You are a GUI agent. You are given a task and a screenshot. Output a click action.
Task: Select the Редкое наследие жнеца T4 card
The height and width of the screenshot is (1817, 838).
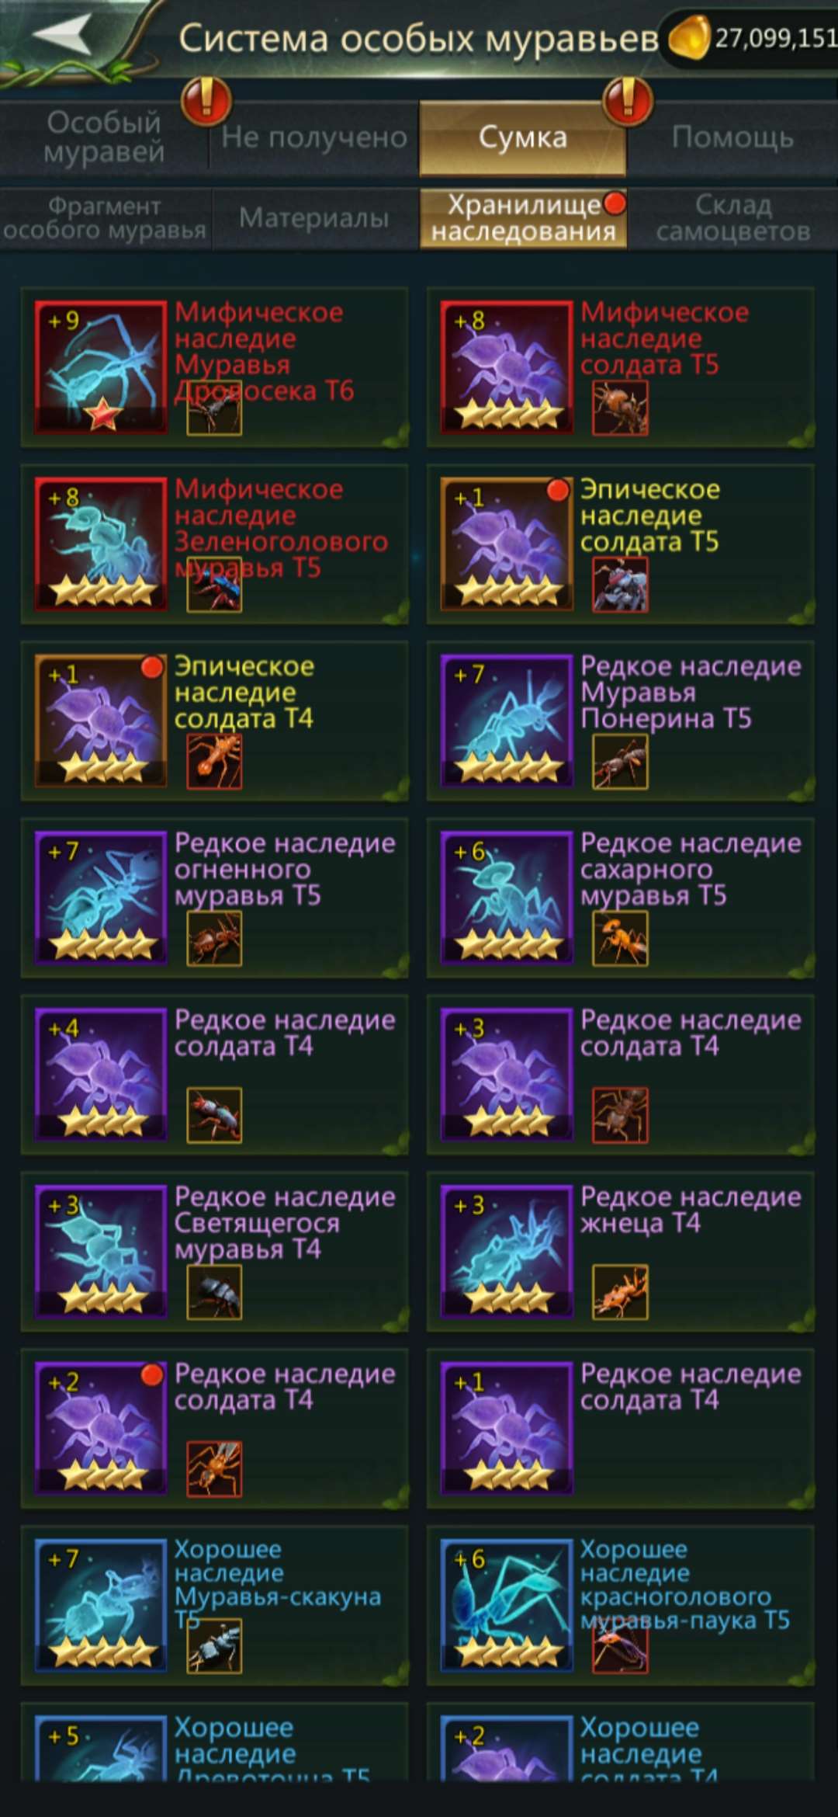621,1252
